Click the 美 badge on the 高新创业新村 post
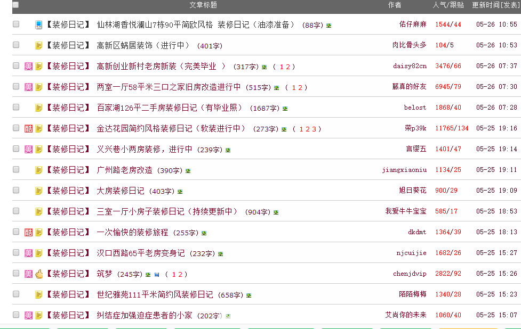The image size is (521, 329). 29,67
